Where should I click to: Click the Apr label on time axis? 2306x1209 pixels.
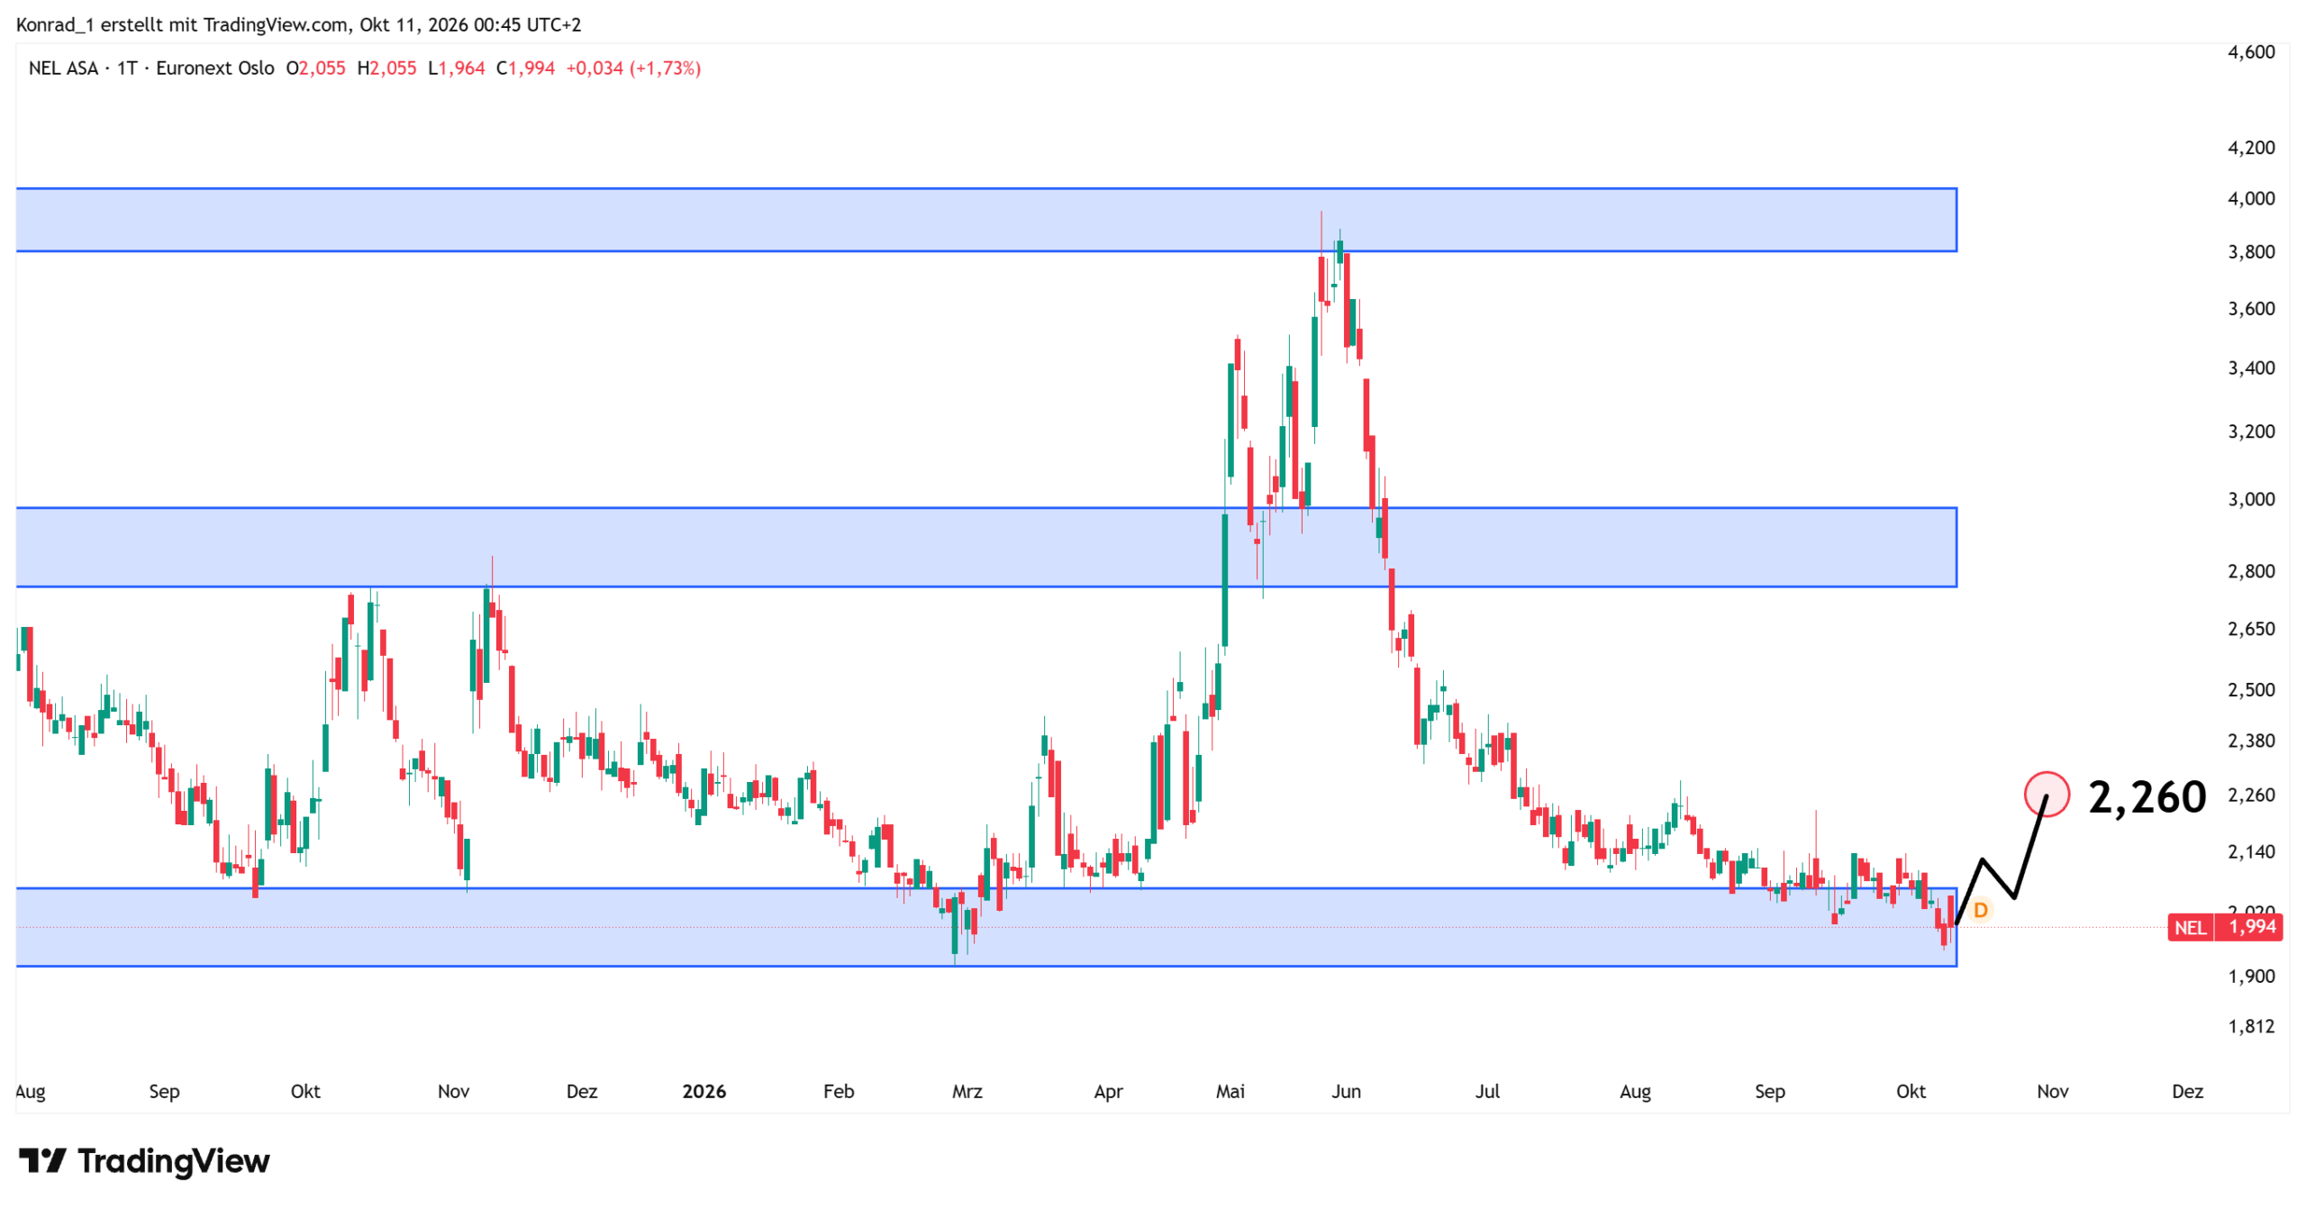coord(1107,1092)
